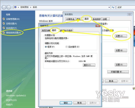The height and width of the screenshot is (108, 135).
Task: Switch to 数据执行保护 tab
Action: click(66, 31)
